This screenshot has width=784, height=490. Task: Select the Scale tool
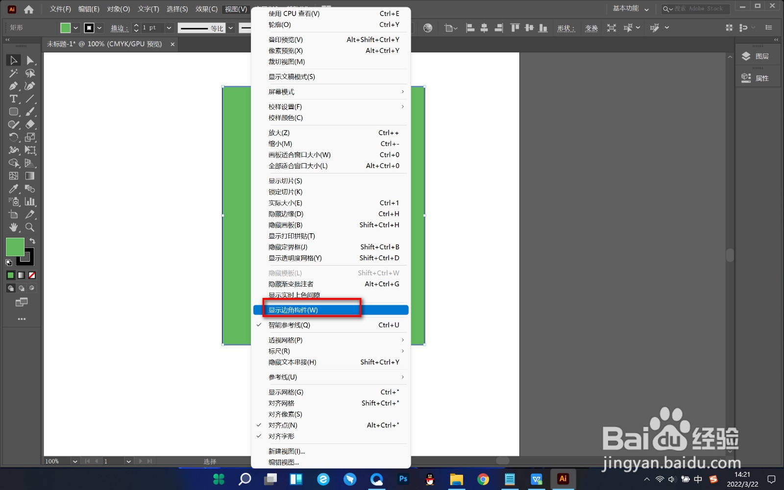[30, 137]
